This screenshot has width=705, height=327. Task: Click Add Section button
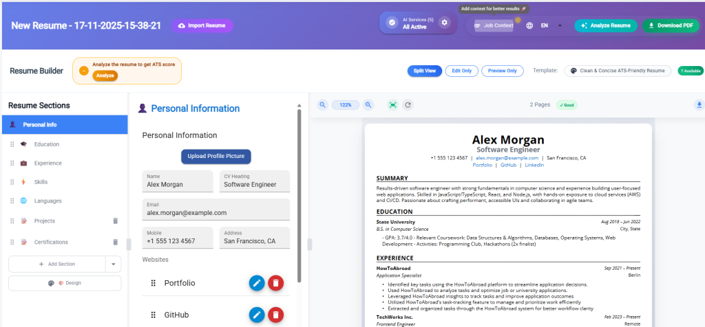[57, 264]
